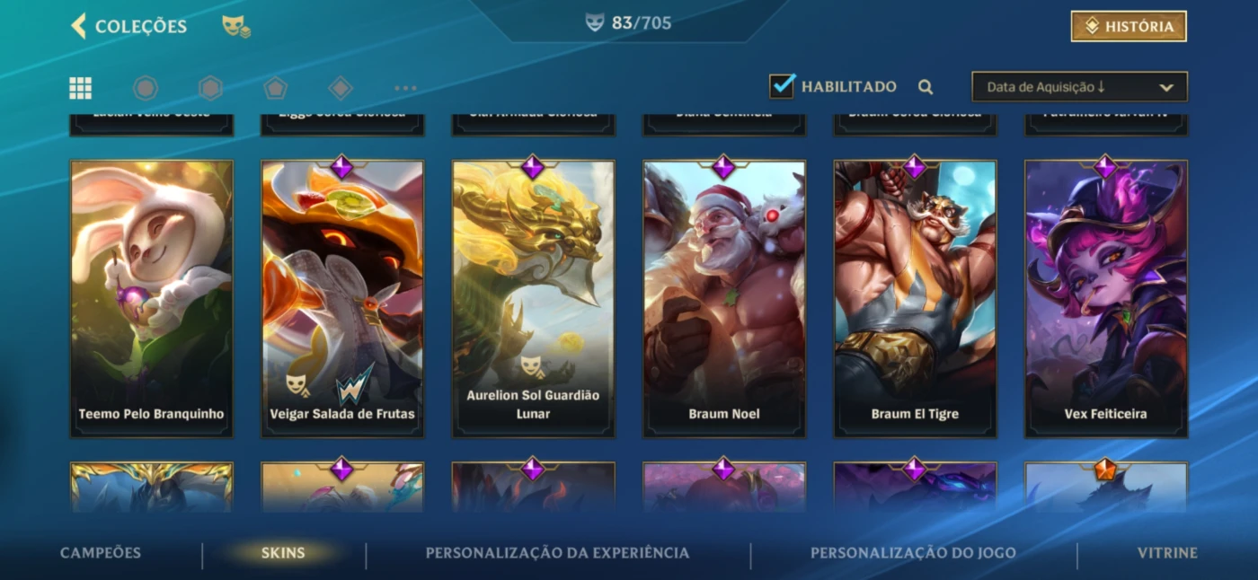Open the Personalização do Jogo tab
The height and width of the screenshot is (580, 1258).
click(913, 553)
